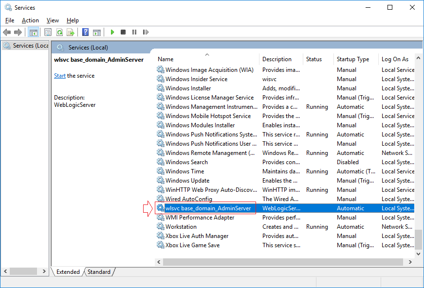Select the gear icon for Windows Management Instrumentation
The height and width of the screenshot is (288, 424).
coord(160,106)
